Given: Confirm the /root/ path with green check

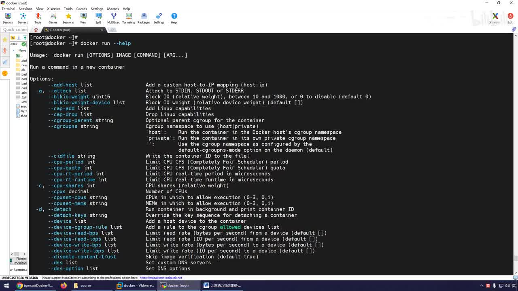Looking at the screenshot, I should coord(24,44).
